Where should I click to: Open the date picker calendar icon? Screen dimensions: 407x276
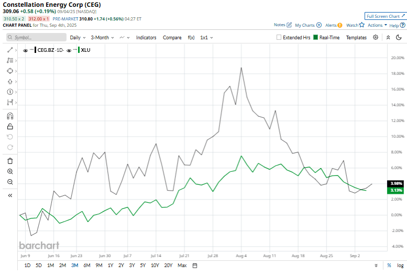[x=195, y=266]
